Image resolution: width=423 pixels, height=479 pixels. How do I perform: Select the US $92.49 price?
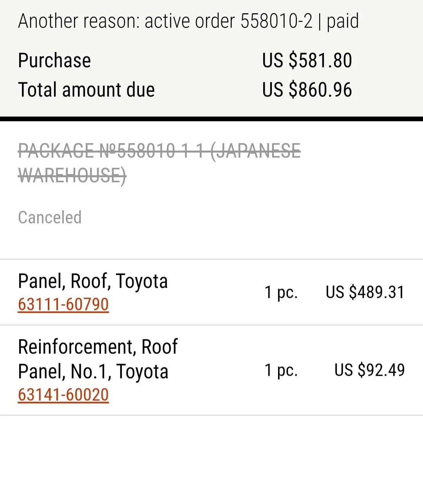[x=369, y=370]
